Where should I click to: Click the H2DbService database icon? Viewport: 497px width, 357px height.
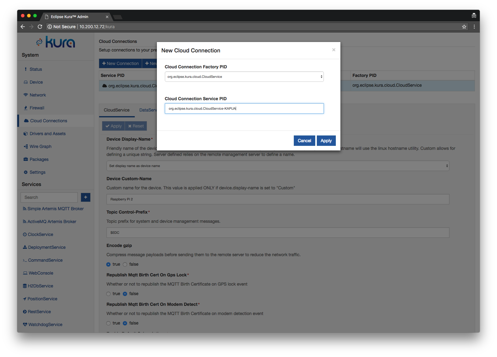25,286
